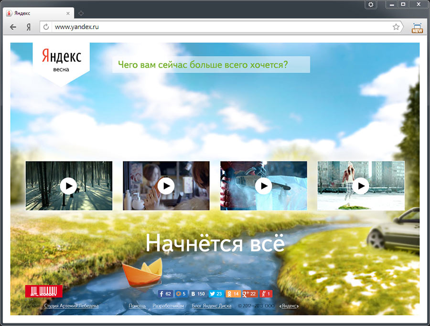Open browser settings gear in title bar
Viewport: 430px width, 326px height.
click(371, 4)
